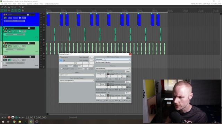Arm the blue first track for recording
The width and height of the screenshot is (222, 124).
tap(5, 14)
